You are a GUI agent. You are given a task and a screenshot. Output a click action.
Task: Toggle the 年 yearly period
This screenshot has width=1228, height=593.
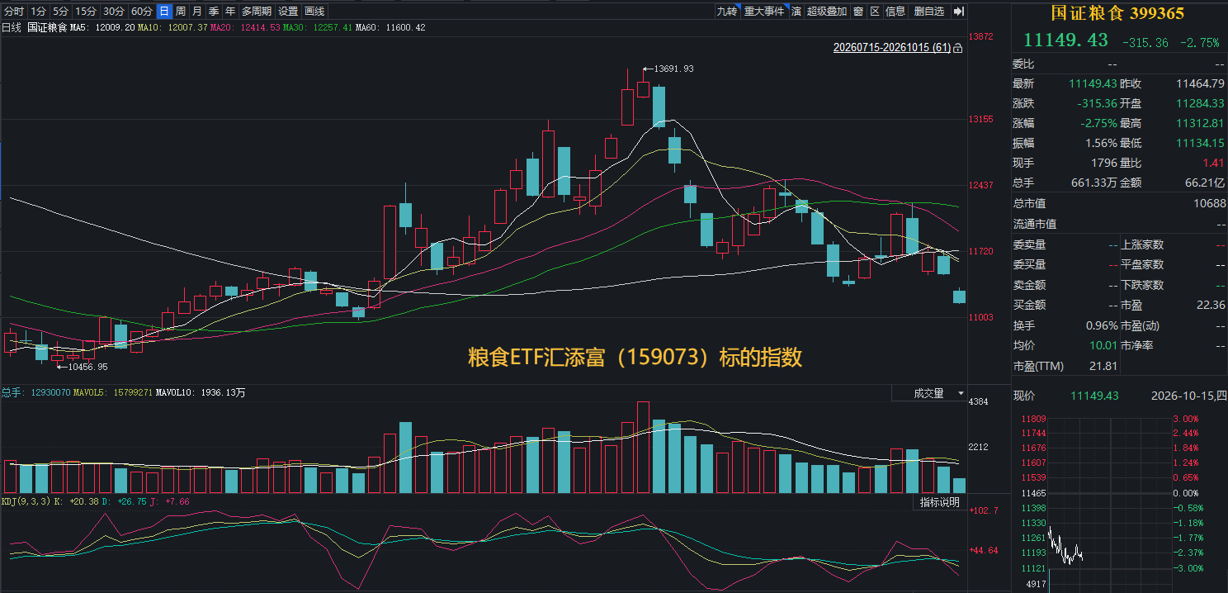tap(230, 12)
